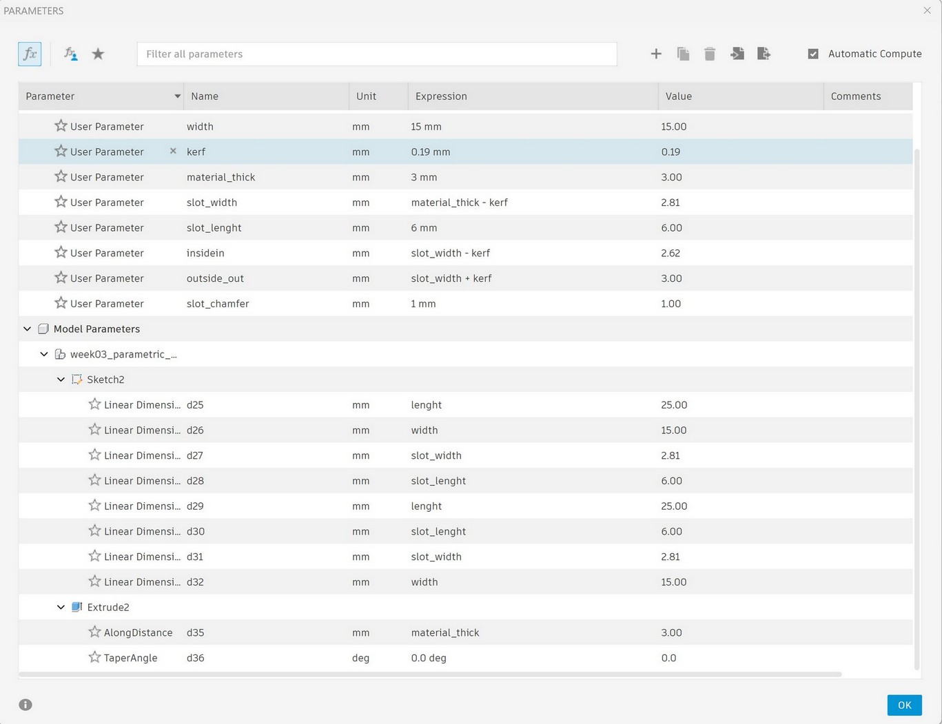This screenshot has width=942, height=724.
Task: Select the Sketch2 tree label
Action: pyautogui.click(x=105, y=380)
